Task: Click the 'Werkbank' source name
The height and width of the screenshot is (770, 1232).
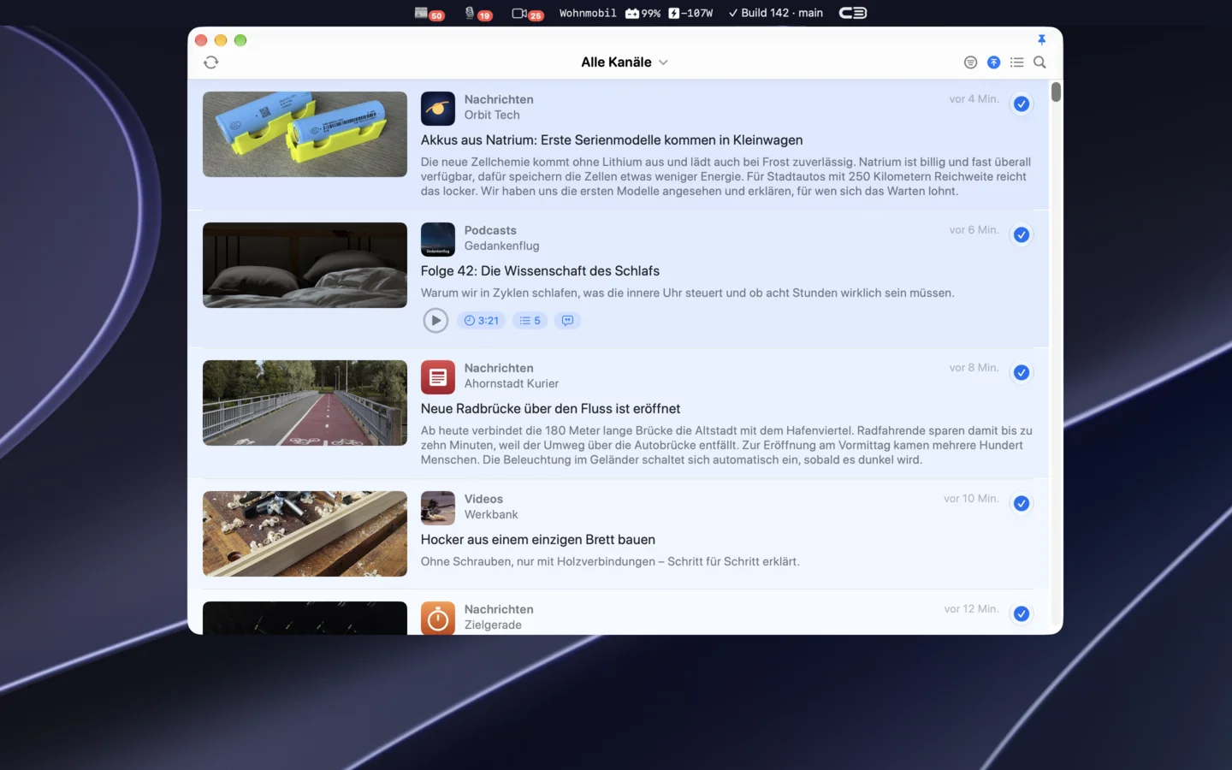Action: 491,514
